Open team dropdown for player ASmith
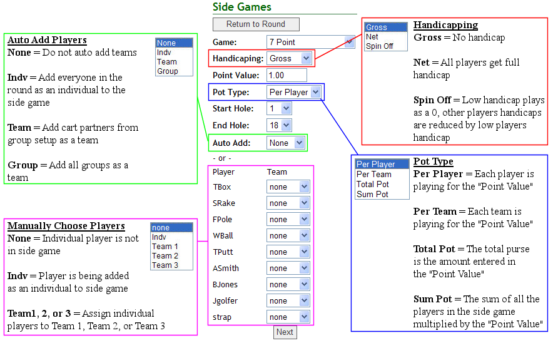 [288, 268]
